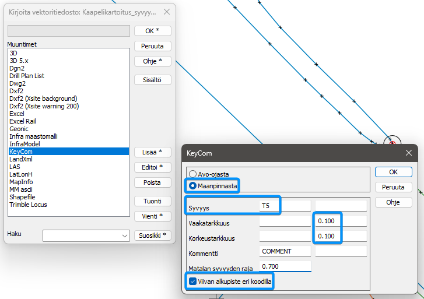Click the Matalan syvyyden raja field
This screenshot has width=424, height=299.
pyautogui.click(x=285, y=266)
